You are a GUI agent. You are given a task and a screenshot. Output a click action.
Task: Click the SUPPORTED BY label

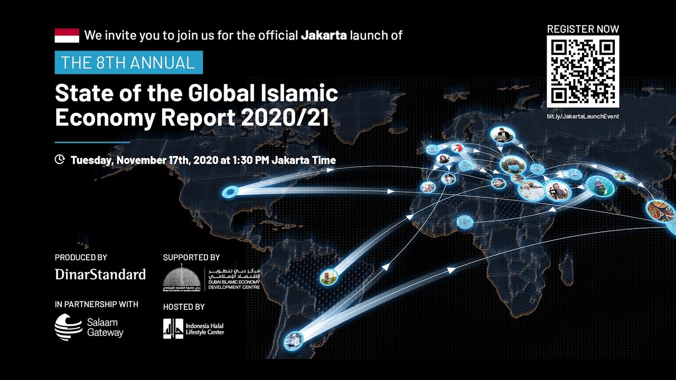(x=191, y=258)
